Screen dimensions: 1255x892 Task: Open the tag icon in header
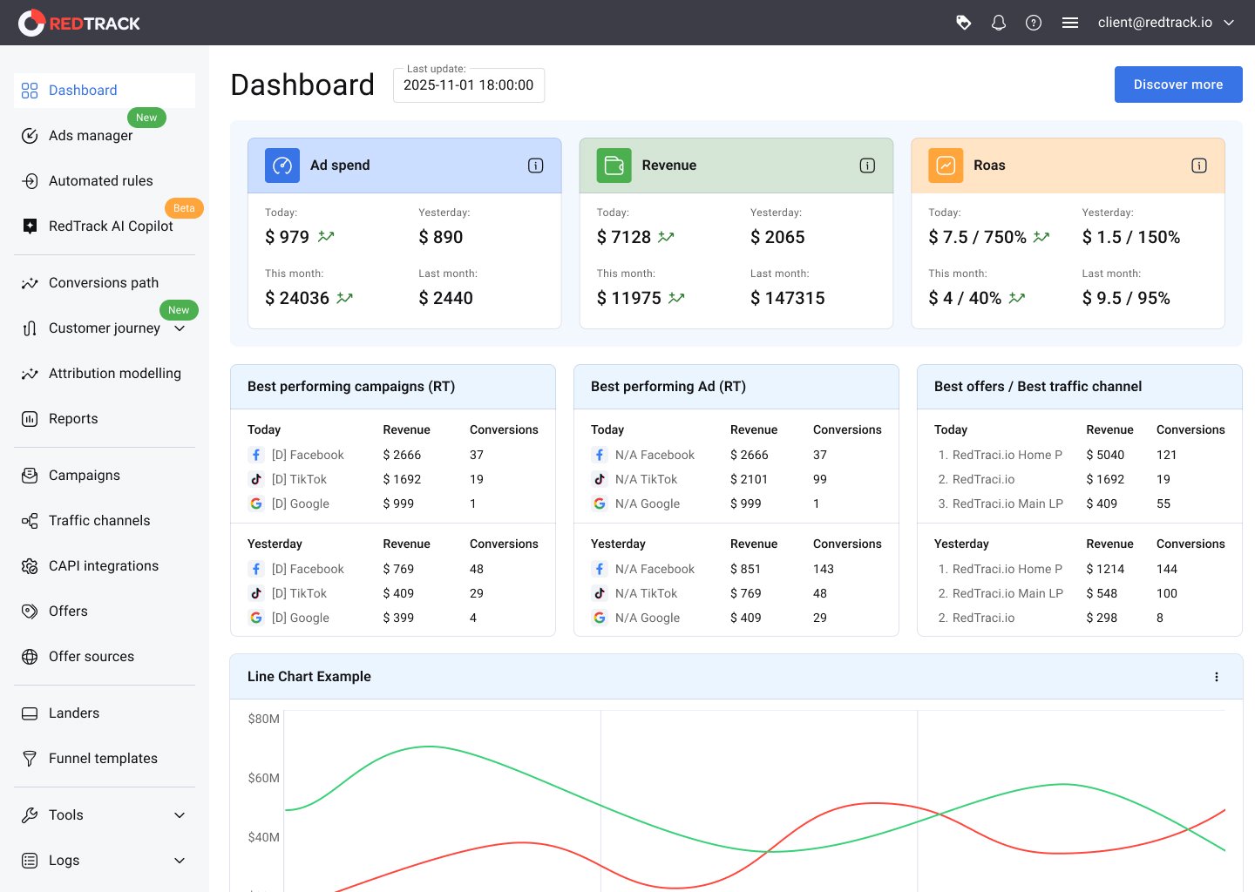click(963, 23)
